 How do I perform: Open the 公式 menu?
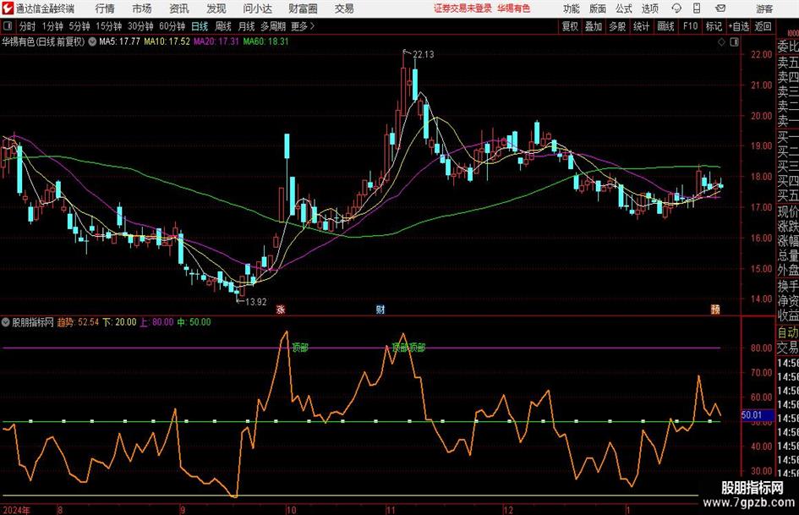(x=623, y=8)
